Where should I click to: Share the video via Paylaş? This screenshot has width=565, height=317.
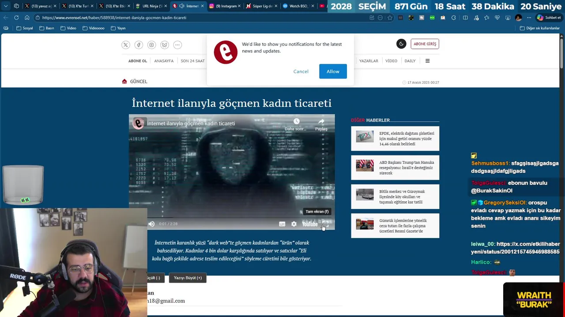point(321,124)
